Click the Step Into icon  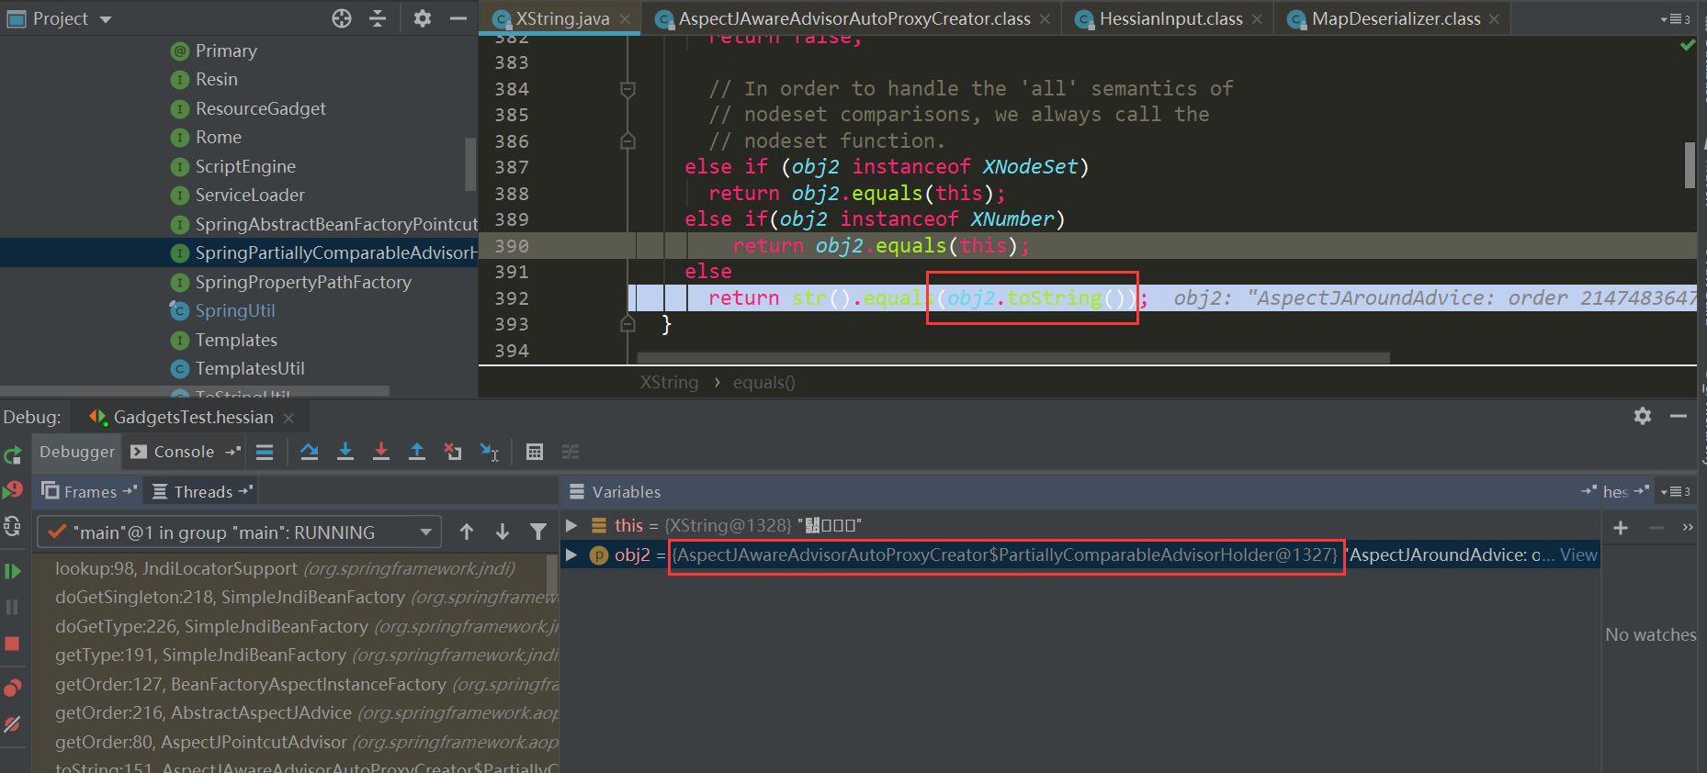click(x=345, y=452)
